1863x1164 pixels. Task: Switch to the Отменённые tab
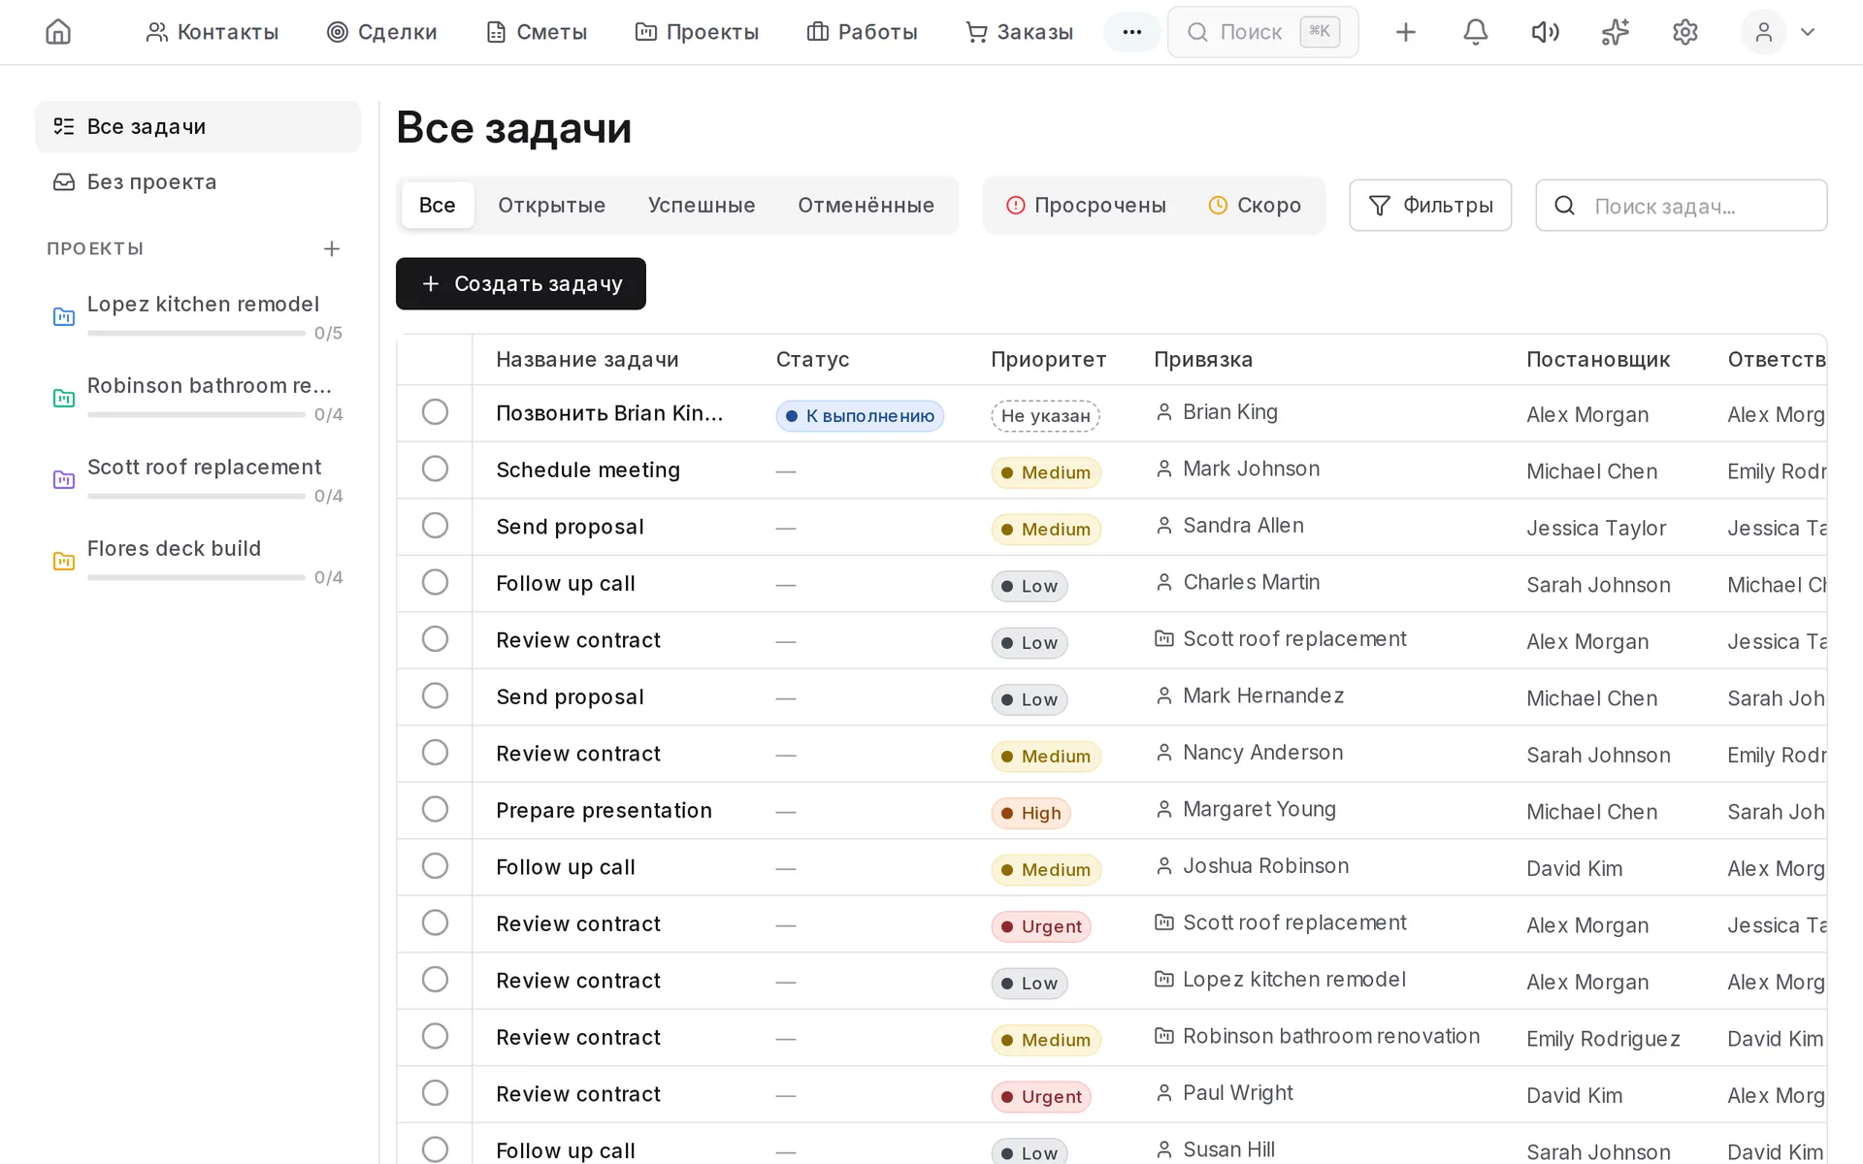[x=866, y=206]
